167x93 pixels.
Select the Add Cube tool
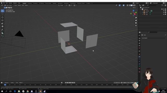click(2, 36)
